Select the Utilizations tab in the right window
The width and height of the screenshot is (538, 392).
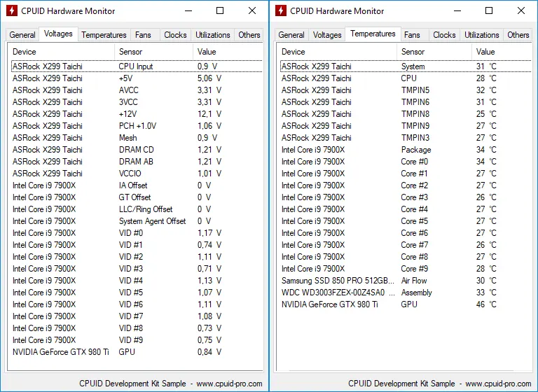point(482,35)
